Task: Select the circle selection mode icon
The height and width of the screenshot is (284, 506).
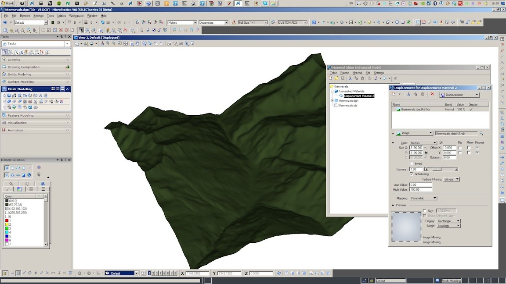Action: pyautogui.click(x=24, y=168)
